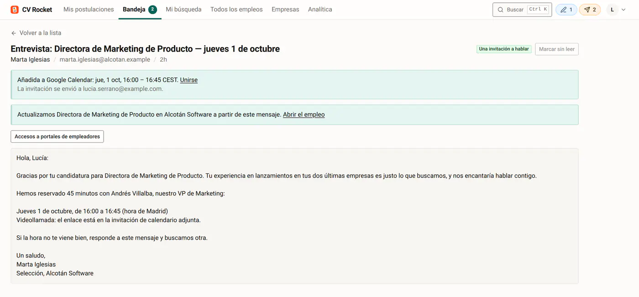Open the Analítica tab
Image resolution: width=639 pixels, height=297 pixels.
point(320,10)
